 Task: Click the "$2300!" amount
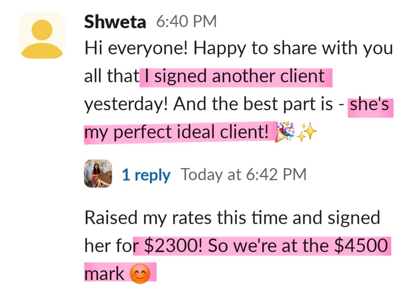(173, 246)
